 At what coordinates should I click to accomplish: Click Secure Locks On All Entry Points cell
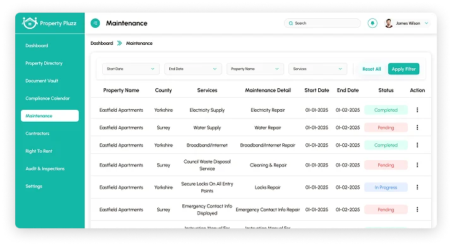207,187
